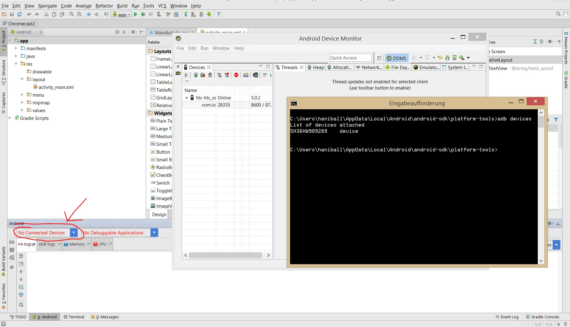
Task: Click the Debug app bug icon
Action: (143, 14)
